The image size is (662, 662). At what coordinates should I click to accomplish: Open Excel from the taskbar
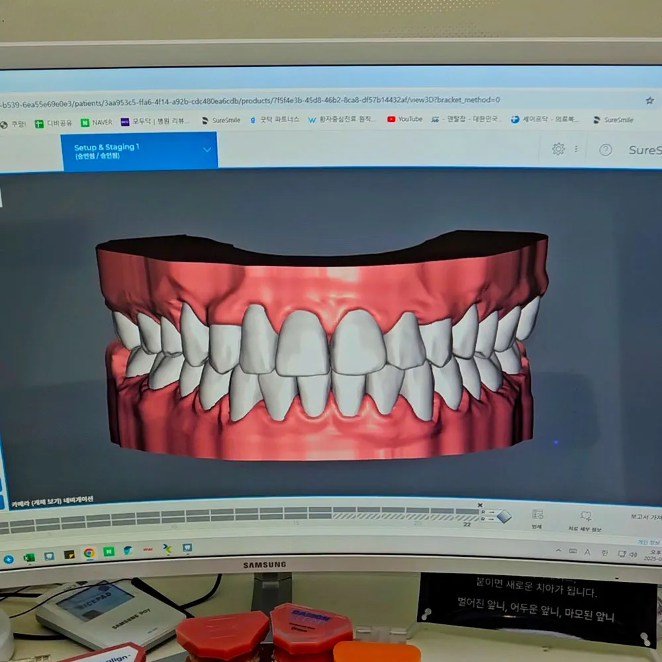28,557
